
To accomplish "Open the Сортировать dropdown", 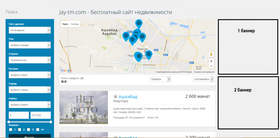I will click(203, 79).
